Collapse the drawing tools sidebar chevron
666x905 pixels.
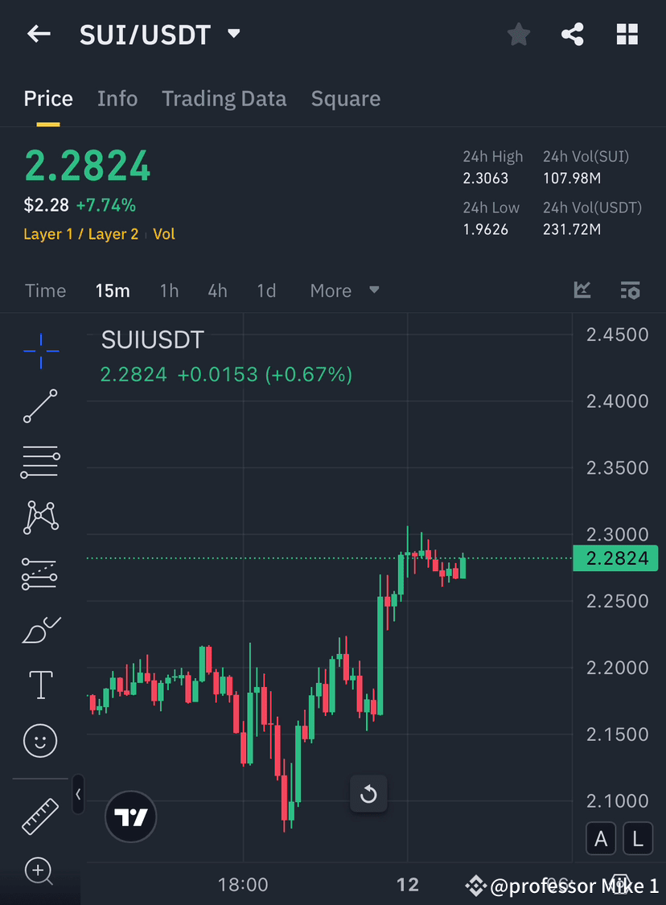[78, 795]
